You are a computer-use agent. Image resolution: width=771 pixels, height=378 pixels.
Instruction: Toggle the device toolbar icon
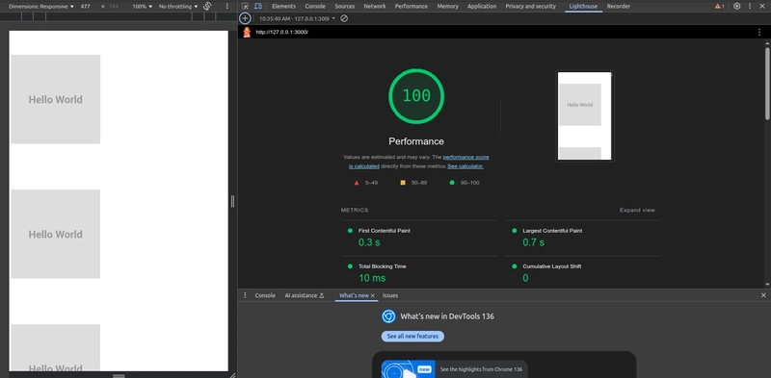point(258,7)
